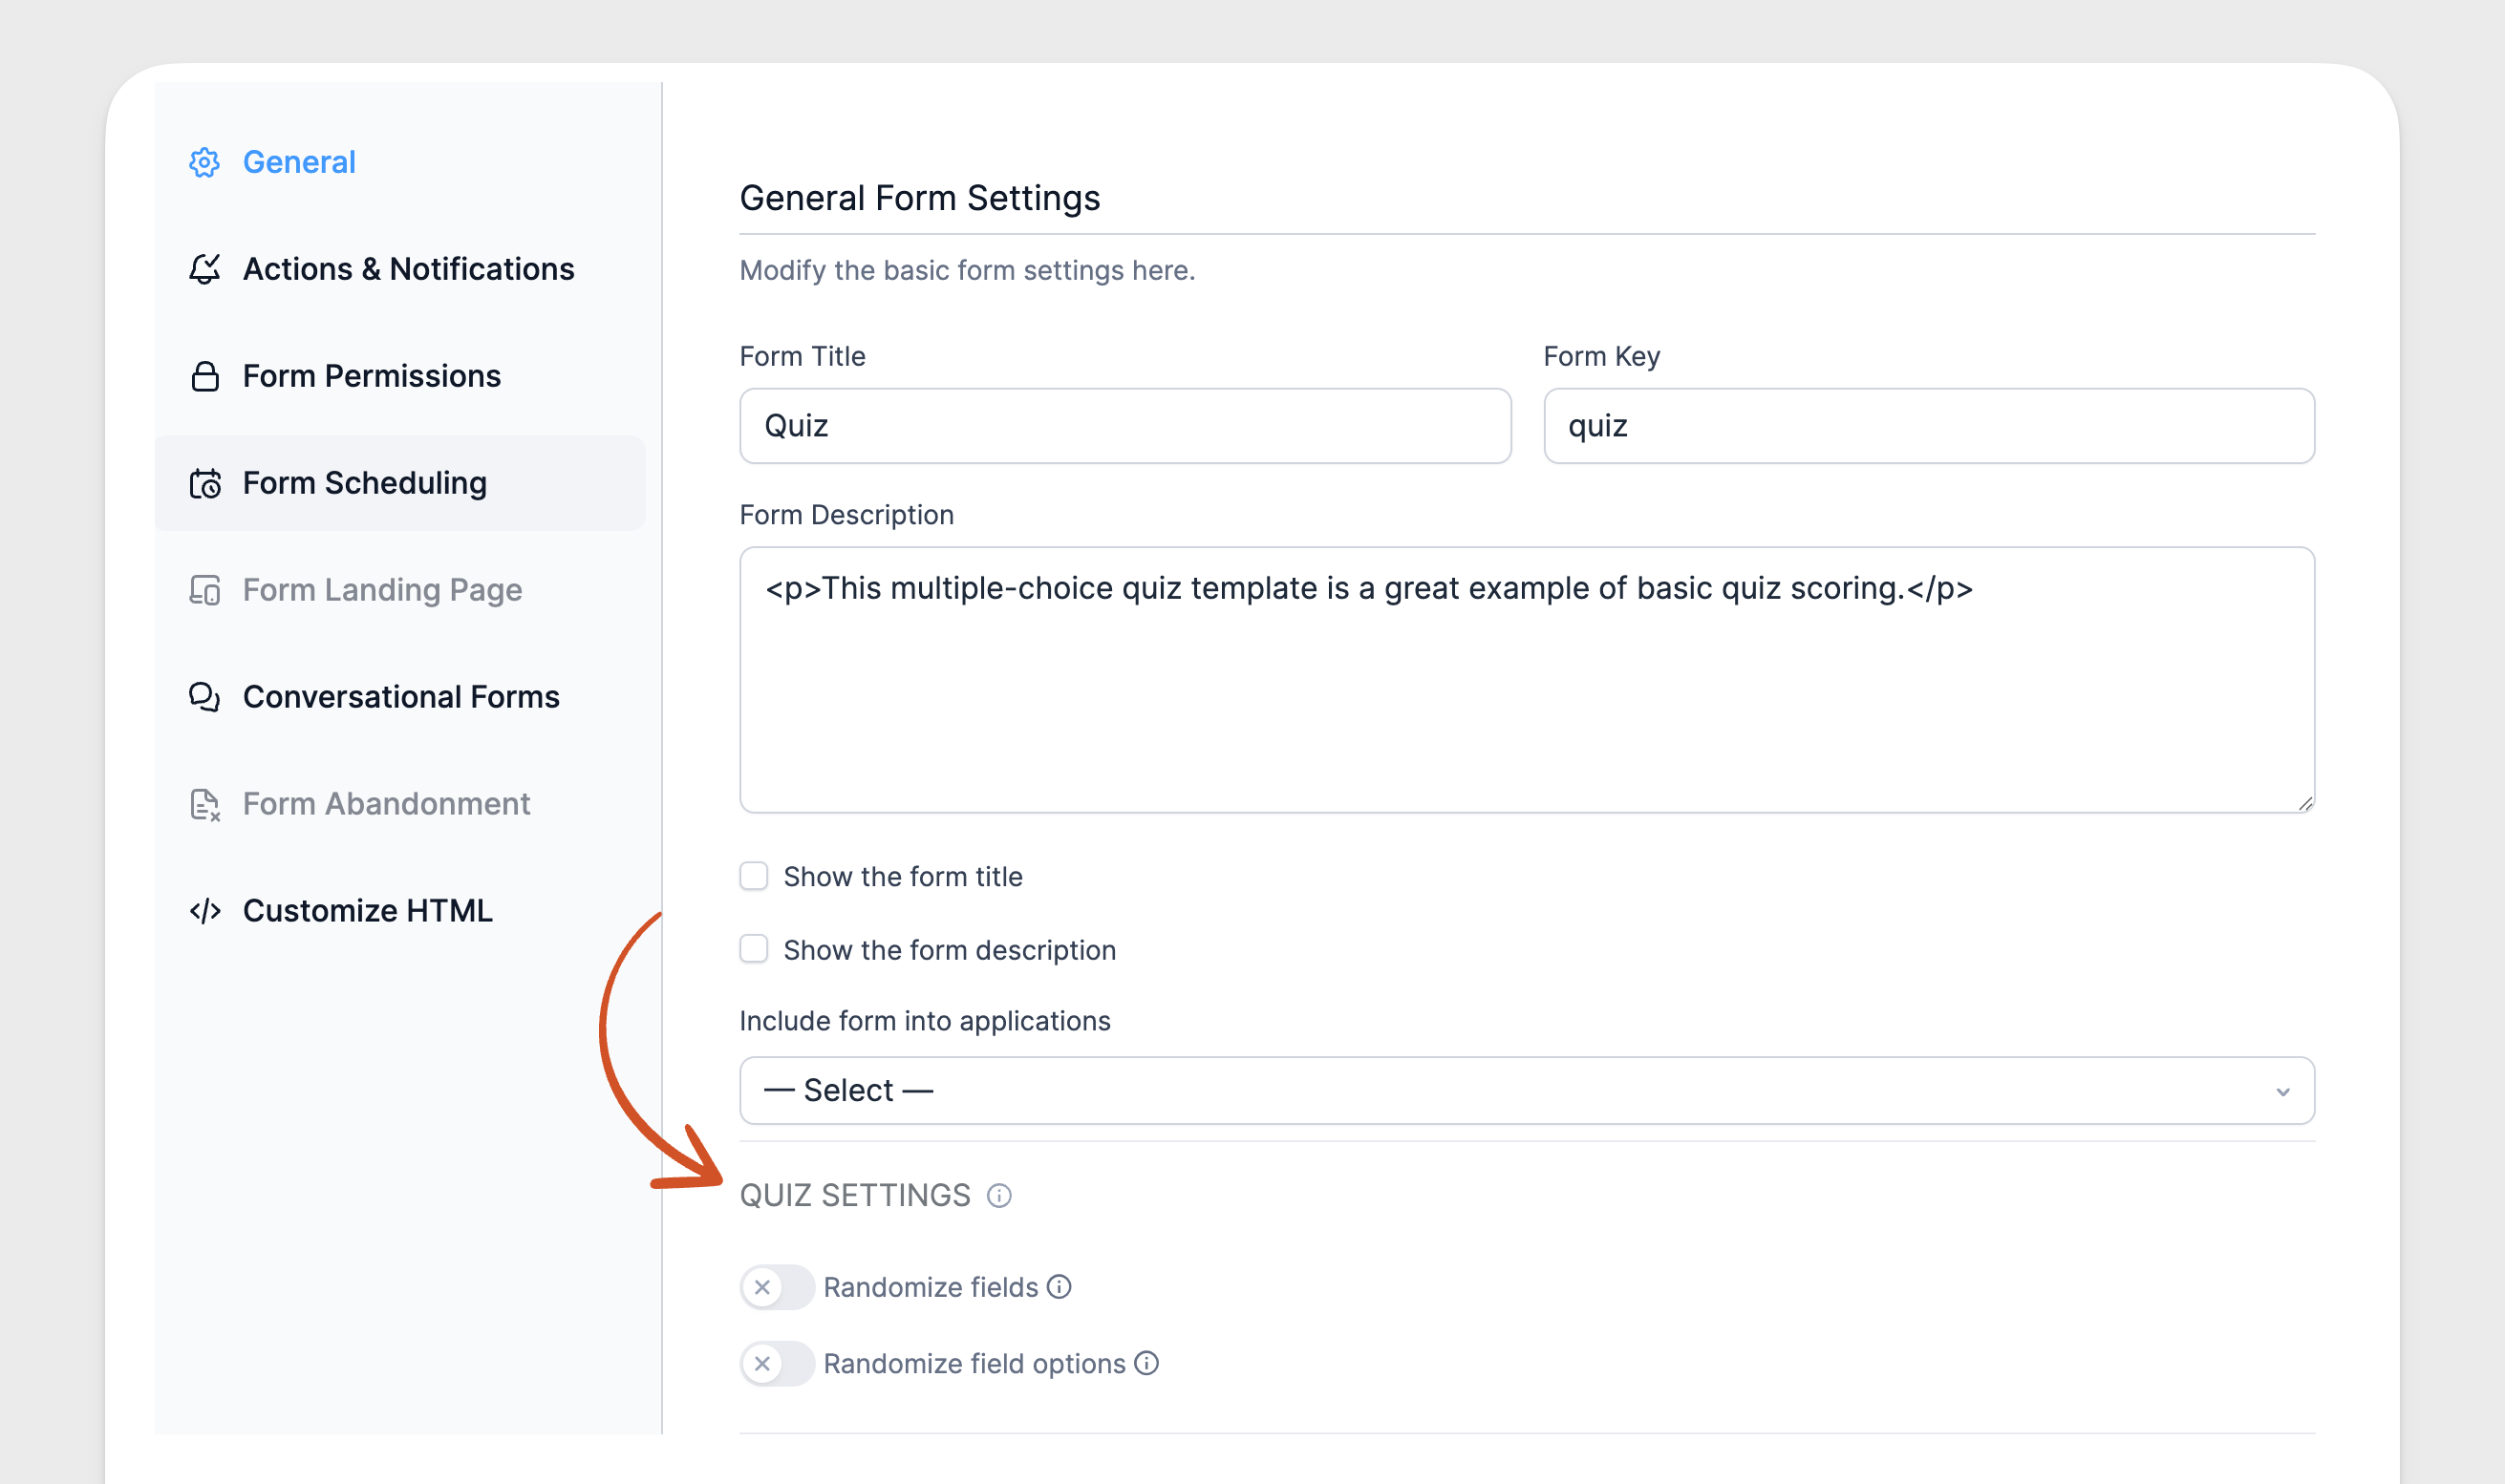
Task: Click info icon next to Quiz Settings
Action: coord(998,1196)
